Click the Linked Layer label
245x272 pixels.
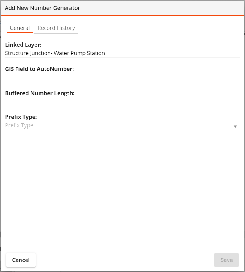click(23, 45)
